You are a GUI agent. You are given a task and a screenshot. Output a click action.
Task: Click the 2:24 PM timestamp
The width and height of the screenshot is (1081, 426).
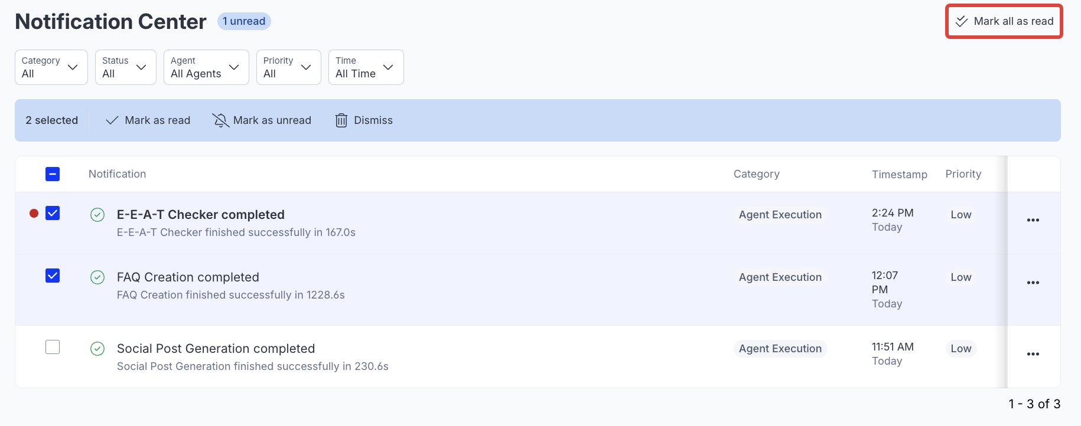pyautogui.click(x=893, y=213)
